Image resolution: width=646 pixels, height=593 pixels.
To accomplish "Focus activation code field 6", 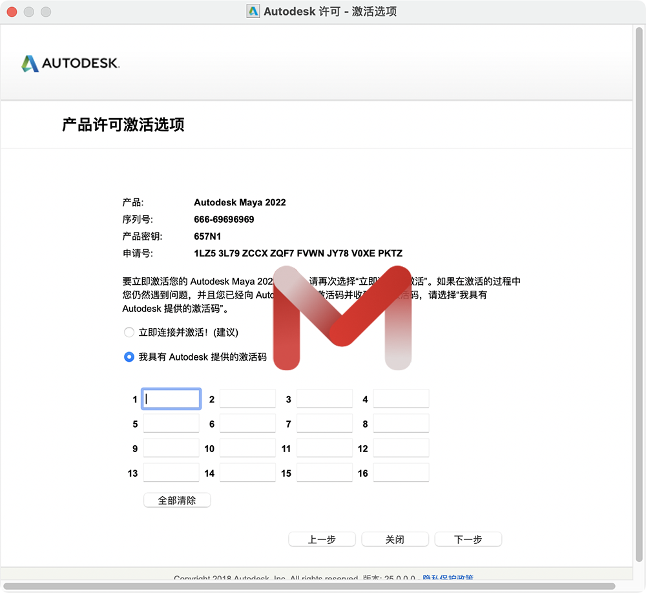I will coord(247,424).
